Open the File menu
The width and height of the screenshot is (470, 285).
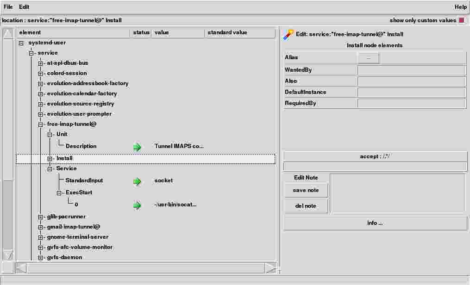pos(8,7)
